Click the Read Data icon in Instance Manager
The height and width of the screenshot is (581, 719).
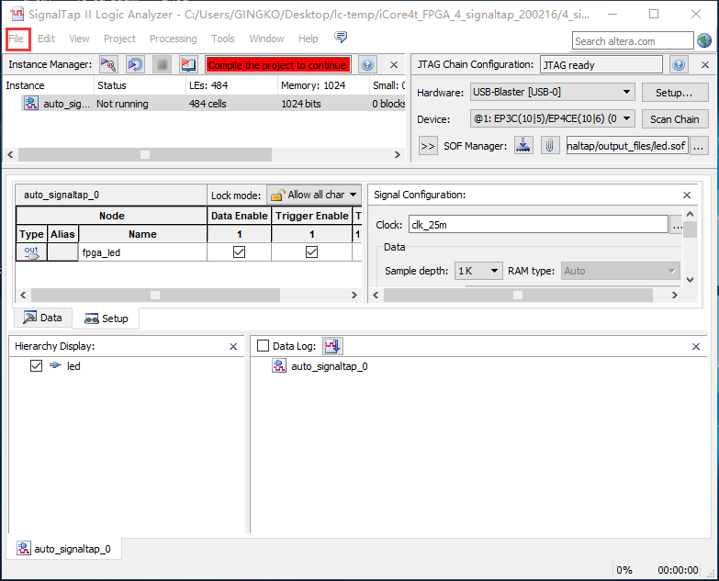[x=188, y=65]
